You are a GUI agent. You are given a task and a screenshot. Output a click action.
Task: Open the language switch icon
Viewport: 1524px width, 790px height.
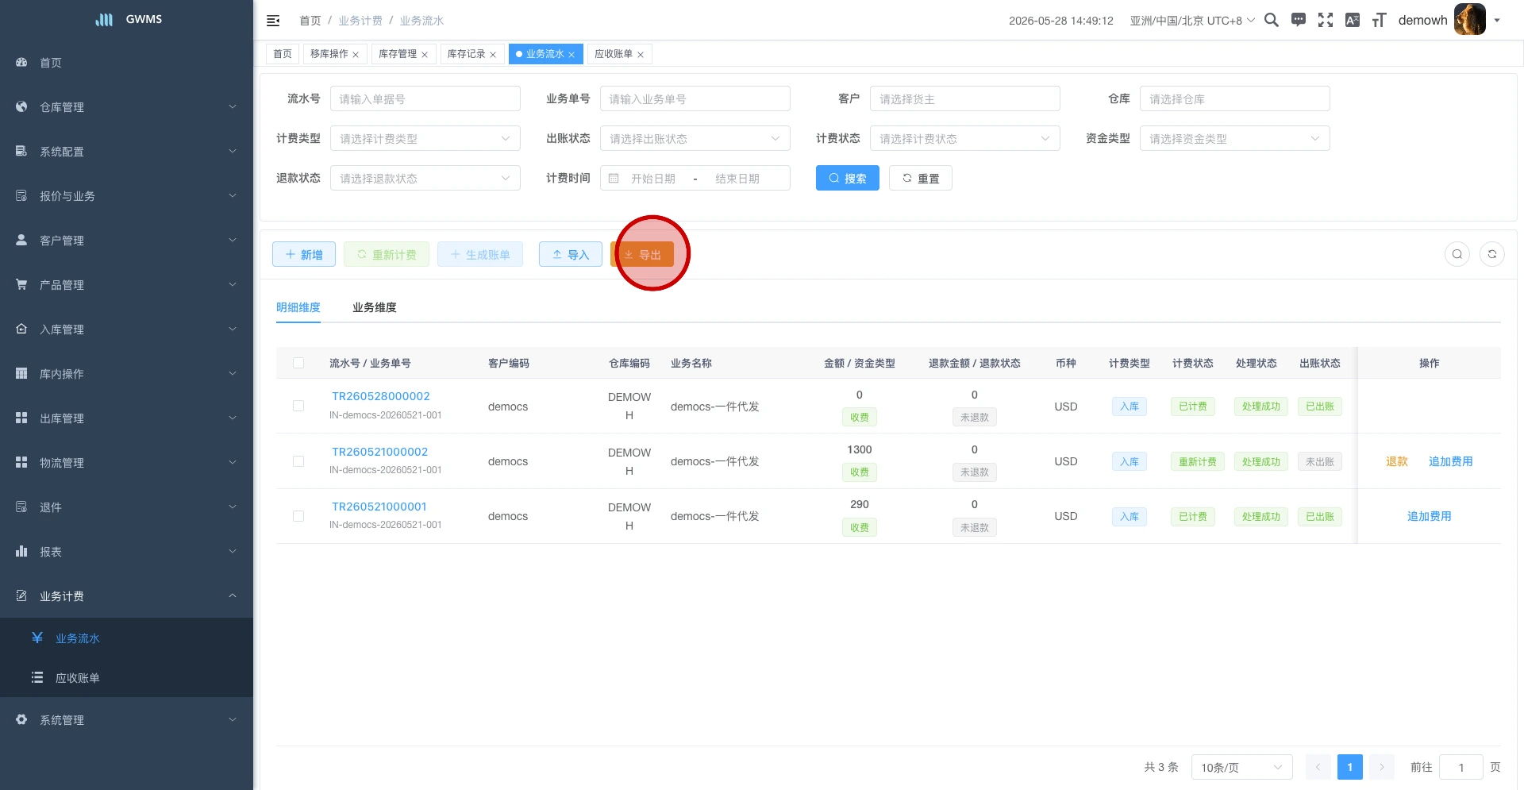tap(1353, 20)
